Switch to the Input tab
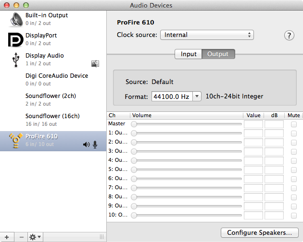 click(188, 54)
